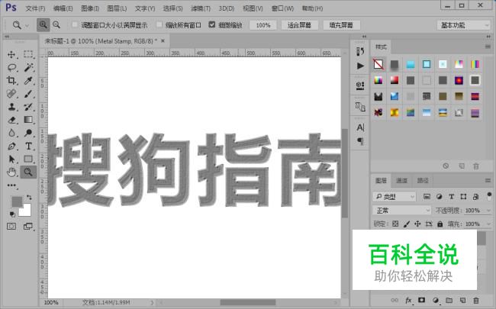This screenshot has height=309, width=496.
Task: Toggle shape layer filter
Action: (463, 197)
